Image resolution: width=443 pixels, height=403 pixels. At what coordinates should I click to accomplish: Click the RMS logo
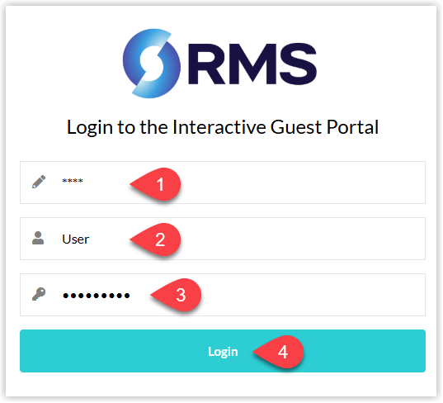(x=219, y=64)
